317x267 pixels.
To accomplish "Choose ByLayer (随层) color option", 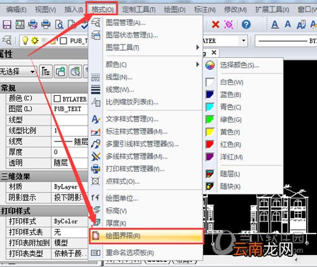I will (243, 174).
